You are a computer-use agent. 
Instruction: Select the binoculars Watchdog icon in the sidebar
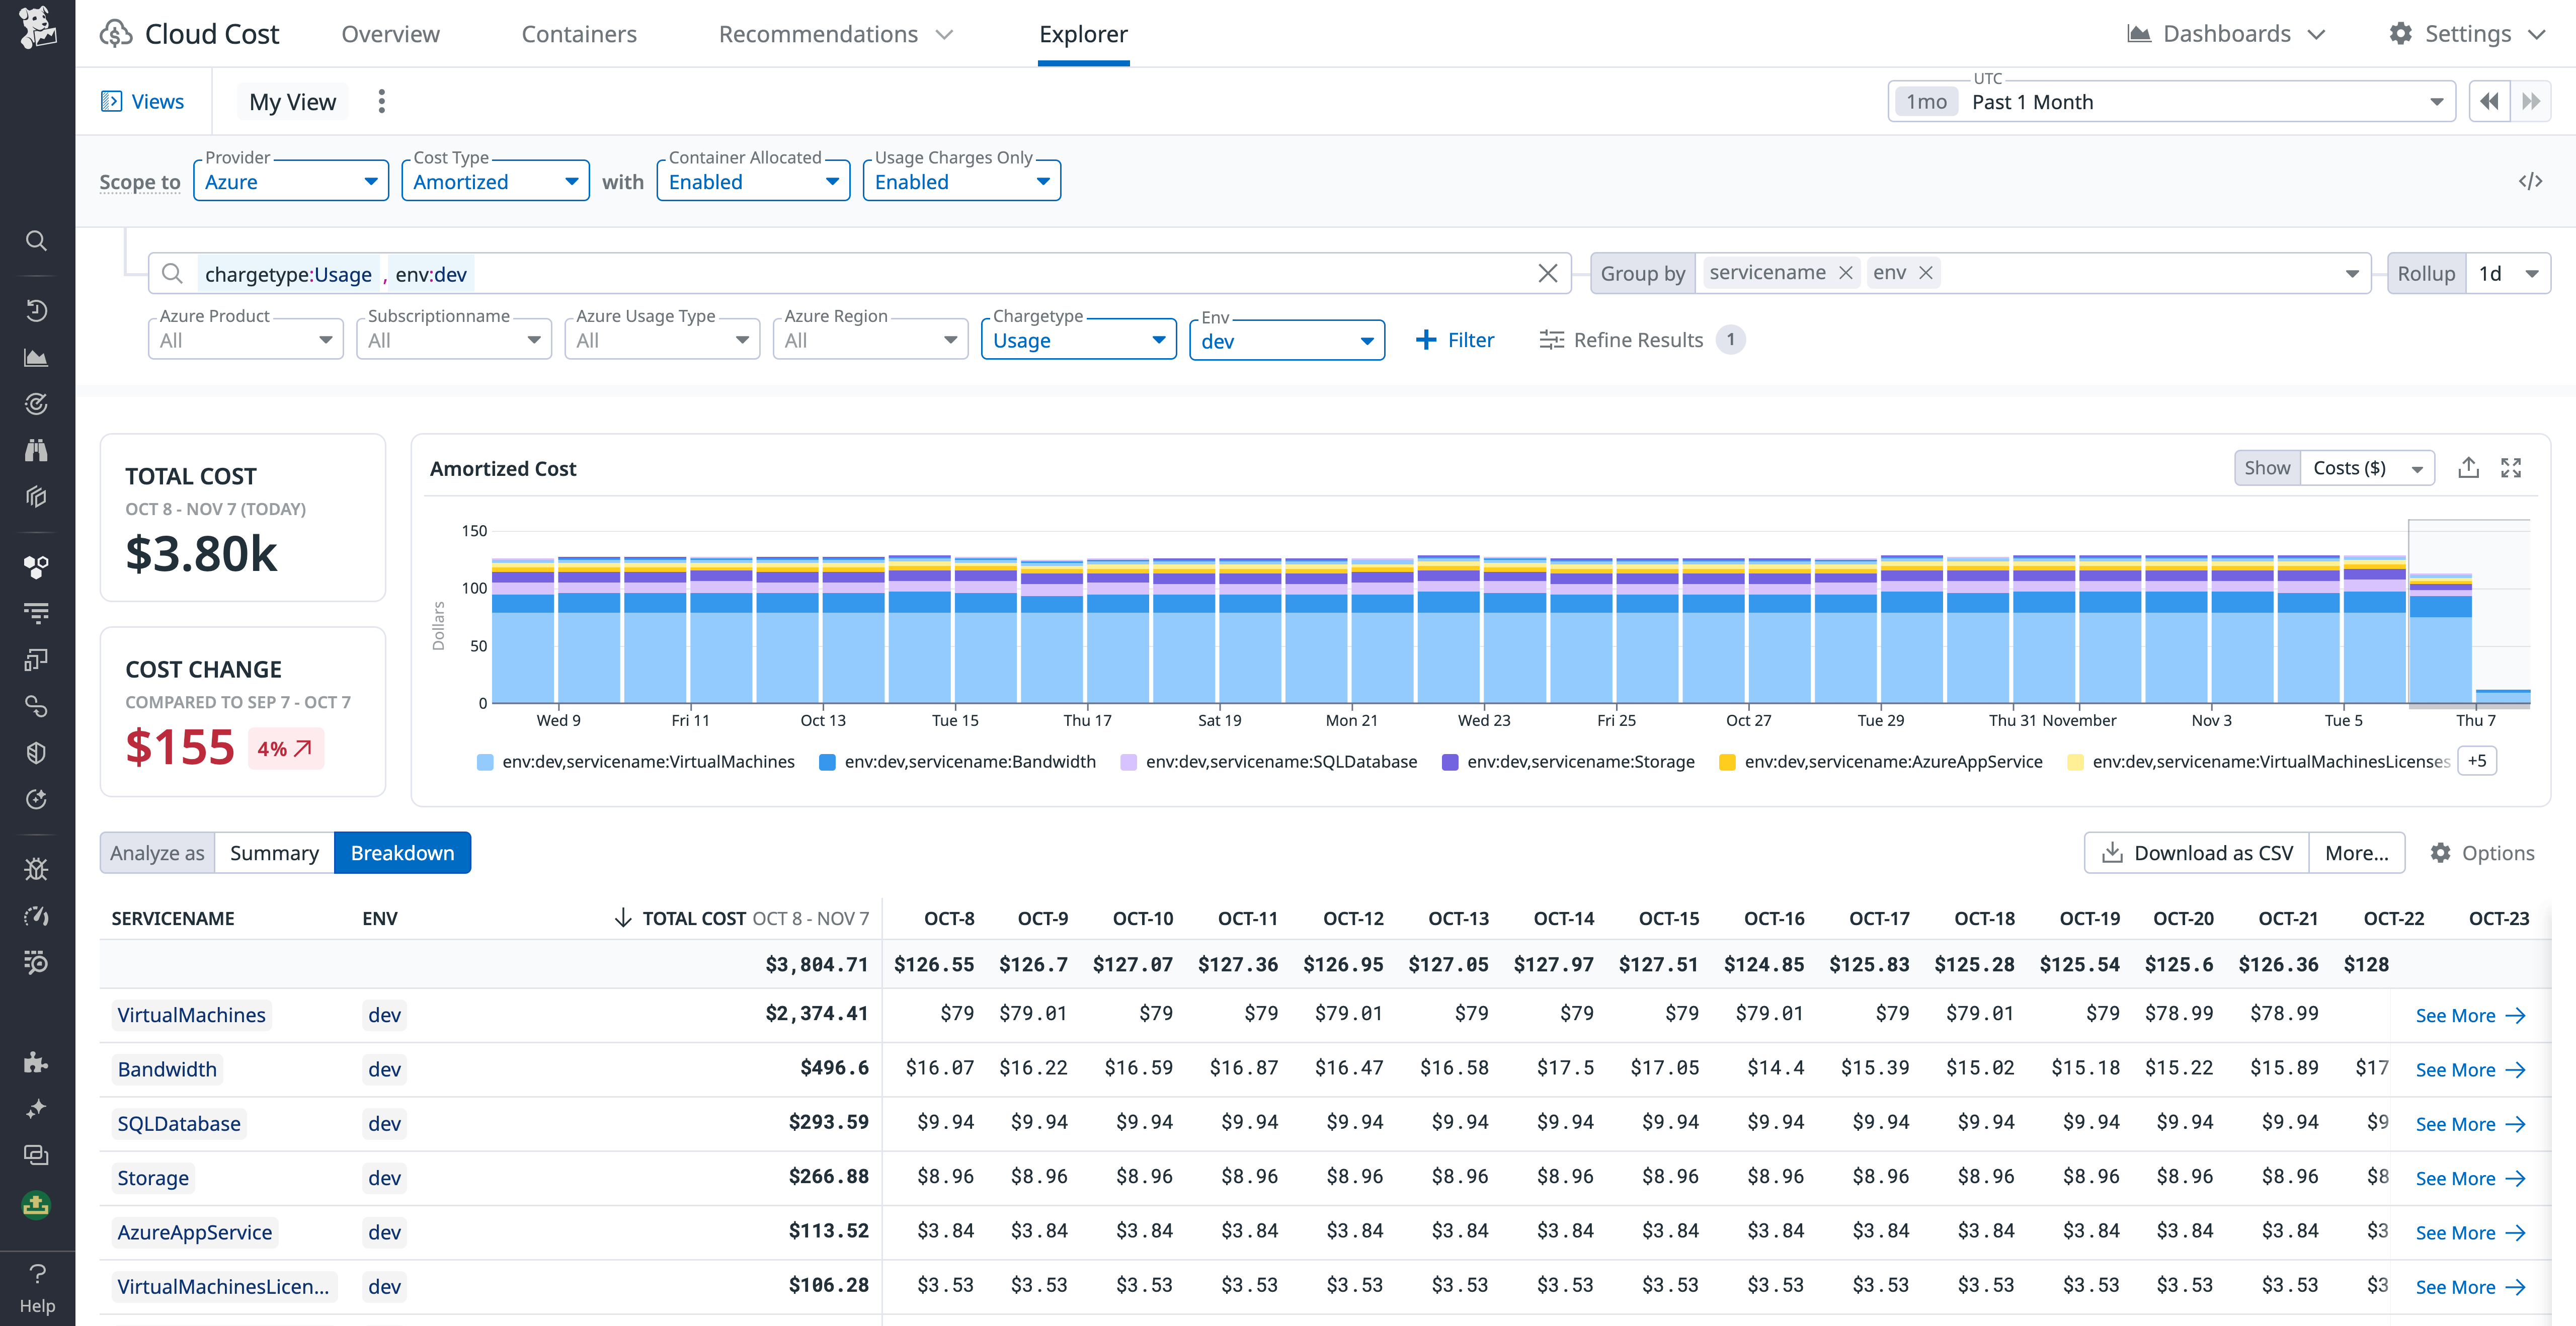(x=36, y=449)
